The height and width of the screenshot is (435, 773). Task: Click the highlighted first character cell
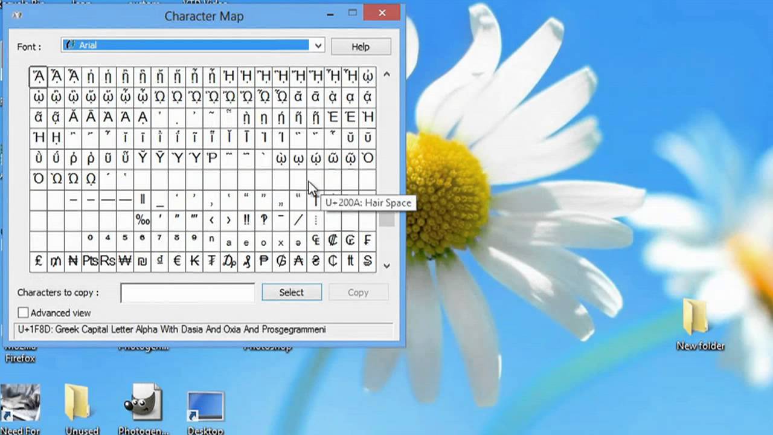pyautogui.click(x=39, y=77)
